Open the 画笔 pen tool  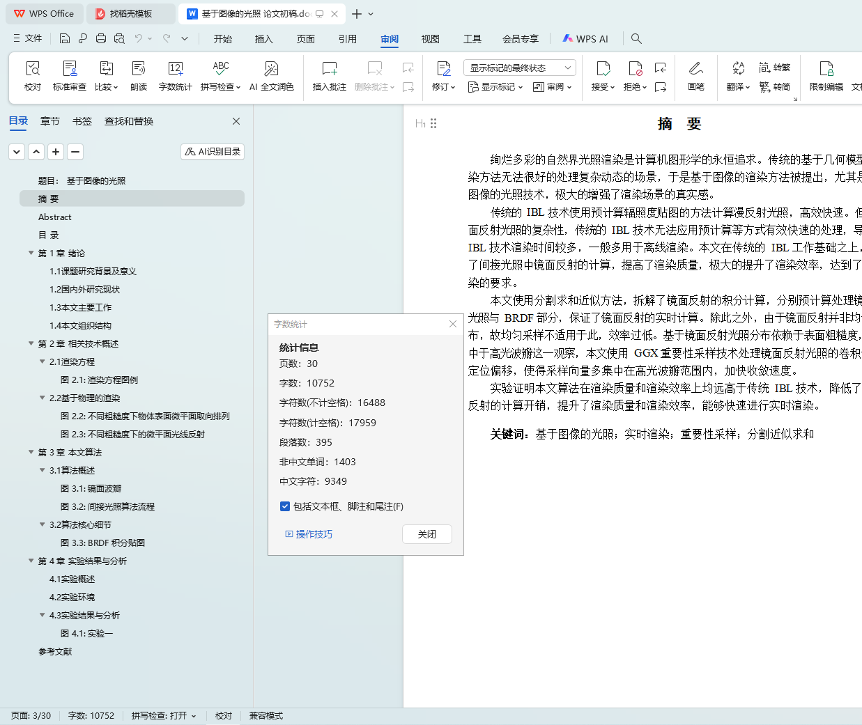[695, 76]
